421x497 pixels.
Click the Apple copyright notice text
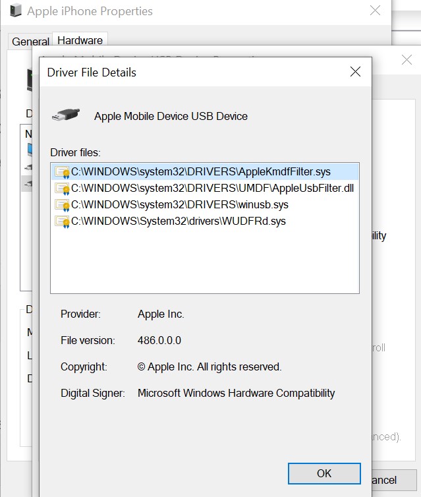[x=210, y=366]
